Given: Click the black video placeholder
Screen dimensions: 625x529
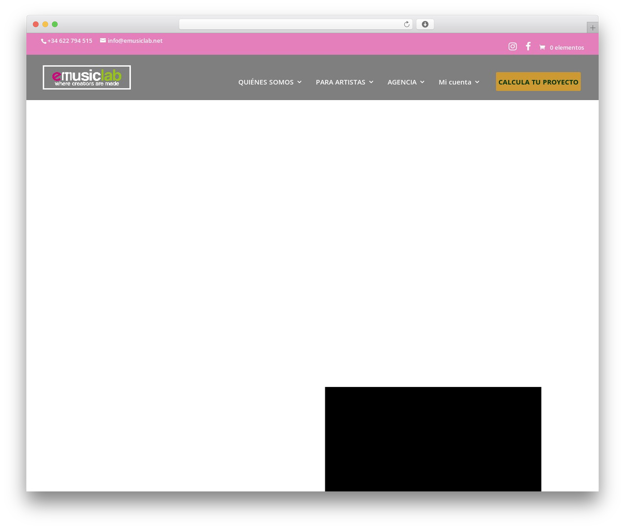Looking at the screenshot, I should (x=433, y=439).
